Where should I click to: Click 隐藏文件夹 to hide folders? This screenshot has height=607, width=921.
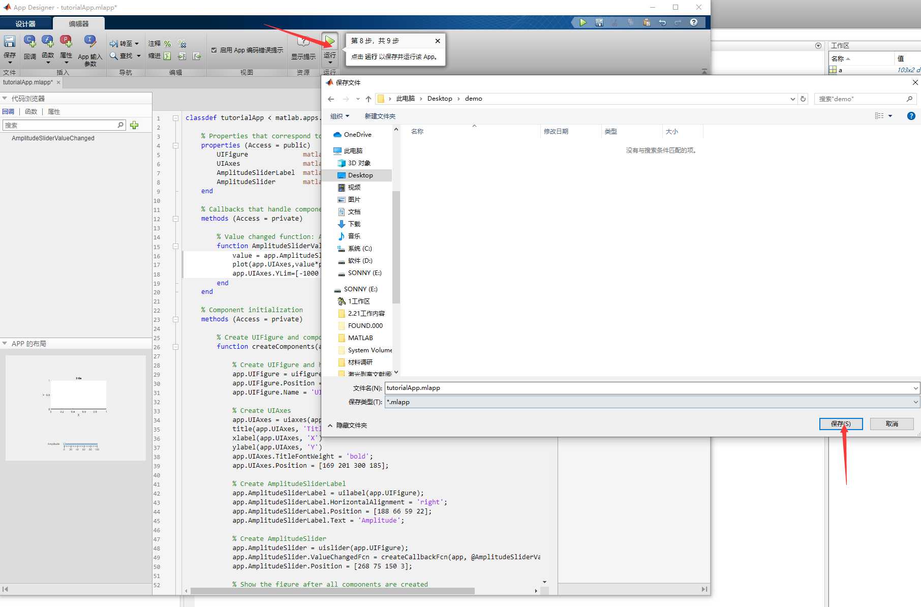[x=348, y=426]
